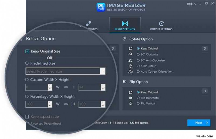Click the custom width input field
This screenshot has width=216, height=139.
point(37,87)
